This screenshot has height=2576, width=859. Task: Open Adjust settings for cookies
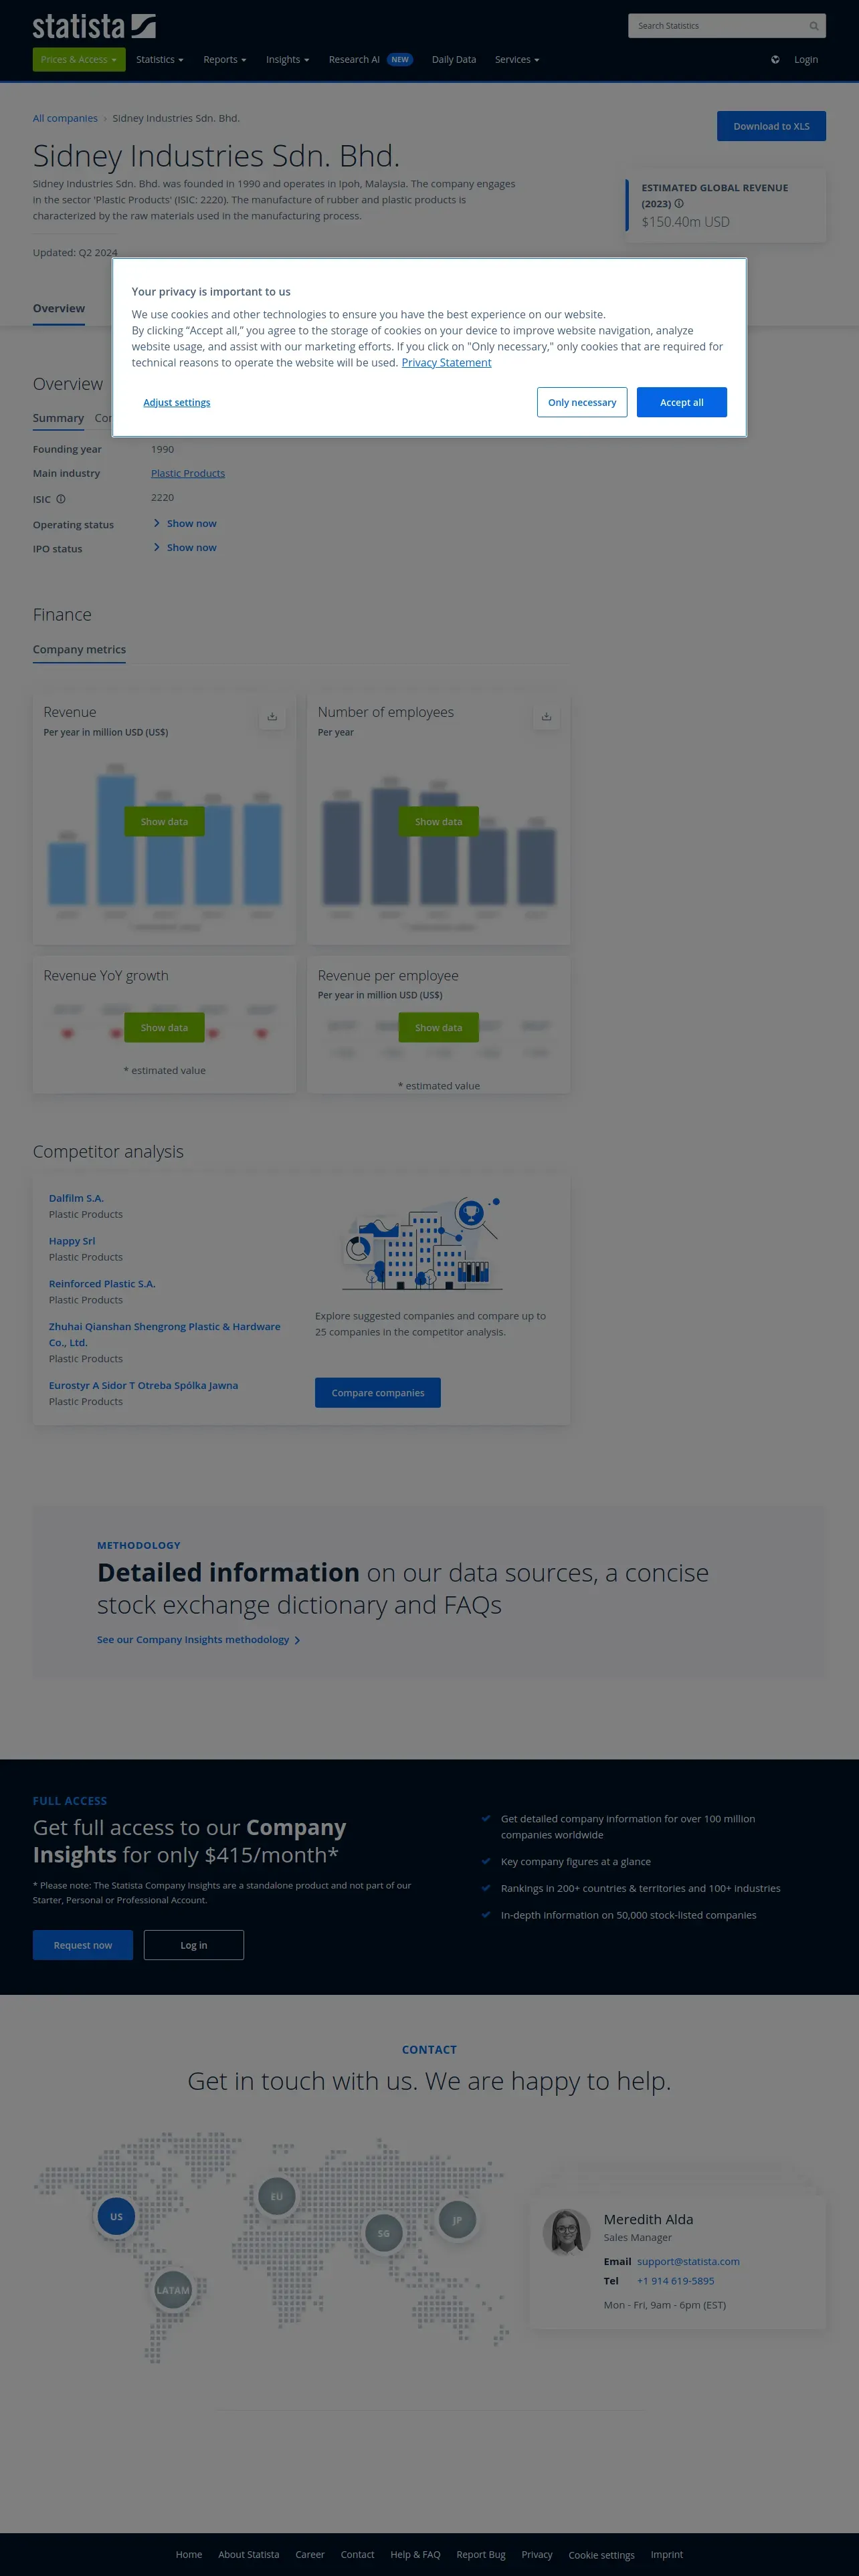tap(177, 403)
